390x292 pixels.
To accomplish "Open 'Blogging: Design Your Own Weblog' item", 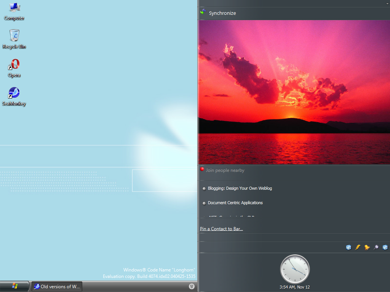I will [x=240, y=188].
